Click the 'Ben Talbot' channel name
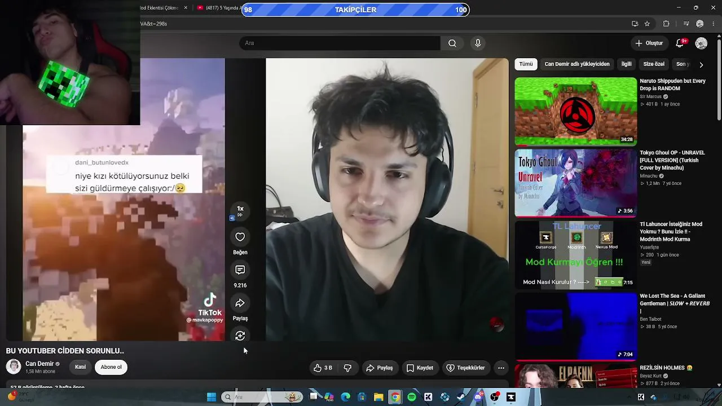The width and height of the screenshot is (722, 406). point(650,319)
